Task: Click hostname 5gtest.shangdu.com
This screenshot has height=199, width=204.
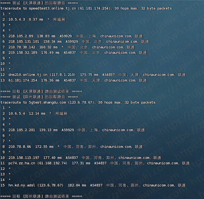Action: pyautogui.click(x=47, y=103)
